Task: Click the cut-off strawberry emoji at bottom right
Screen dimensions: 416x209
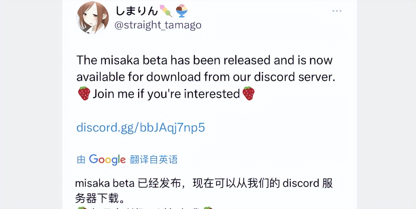Action: coord(208,208)
